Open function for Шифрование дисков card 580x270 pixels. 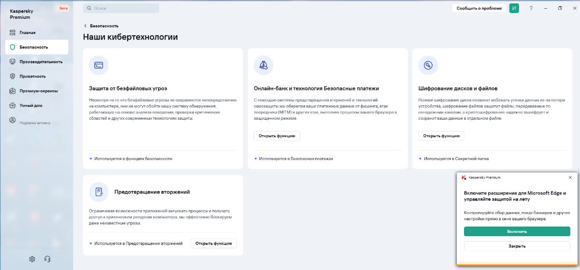(441, 136)
